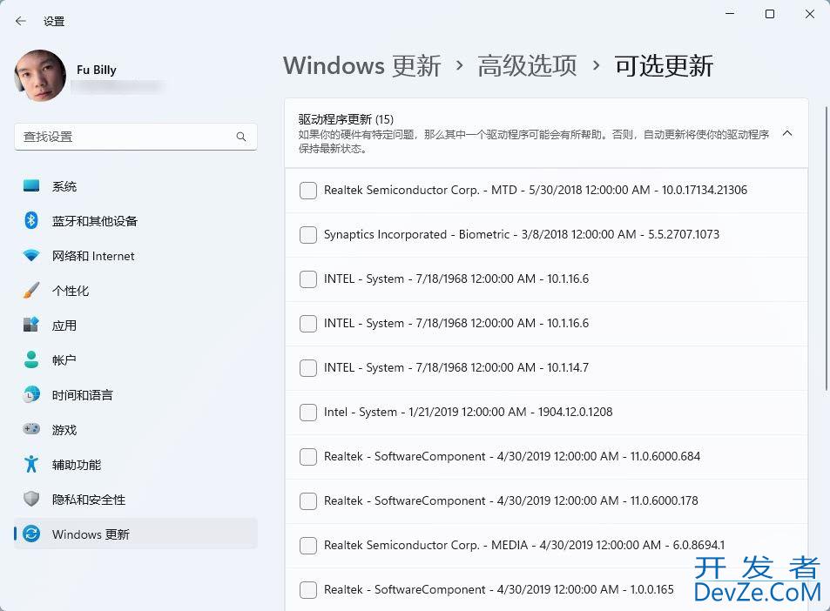
Task: Click the 辅助功能 accessibility icon
Action: 31,464
